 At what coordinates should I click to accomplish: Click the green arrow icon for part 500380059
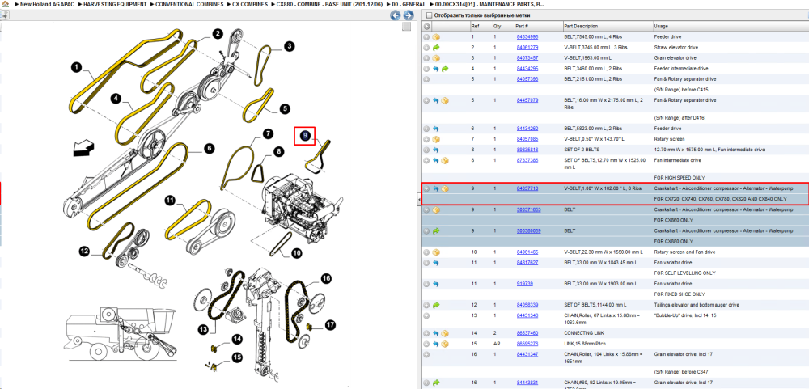(x=437, y=231)
